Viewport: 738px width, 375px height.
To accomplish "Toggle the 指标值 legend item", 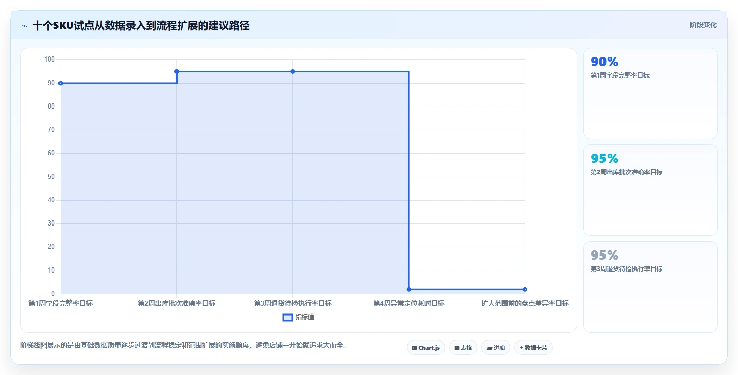I will point(298,317).
